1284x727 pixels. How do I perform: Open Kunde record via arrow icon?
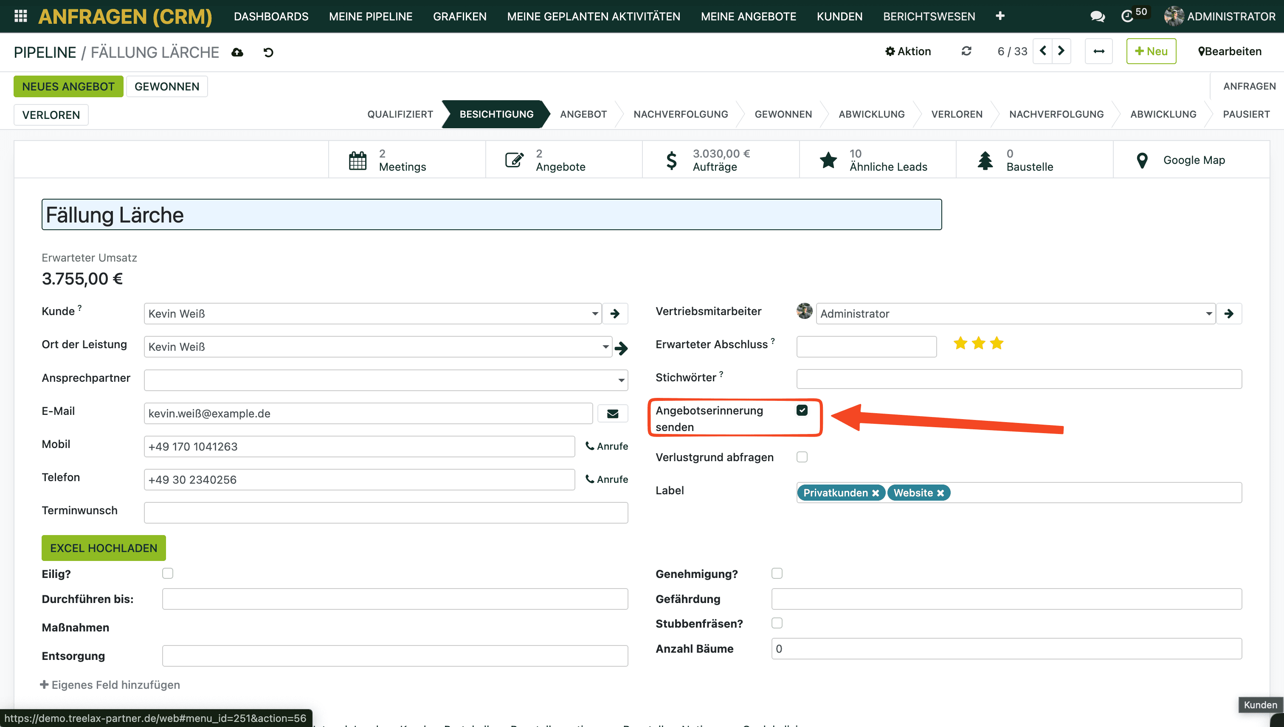[x=615, y=313]
